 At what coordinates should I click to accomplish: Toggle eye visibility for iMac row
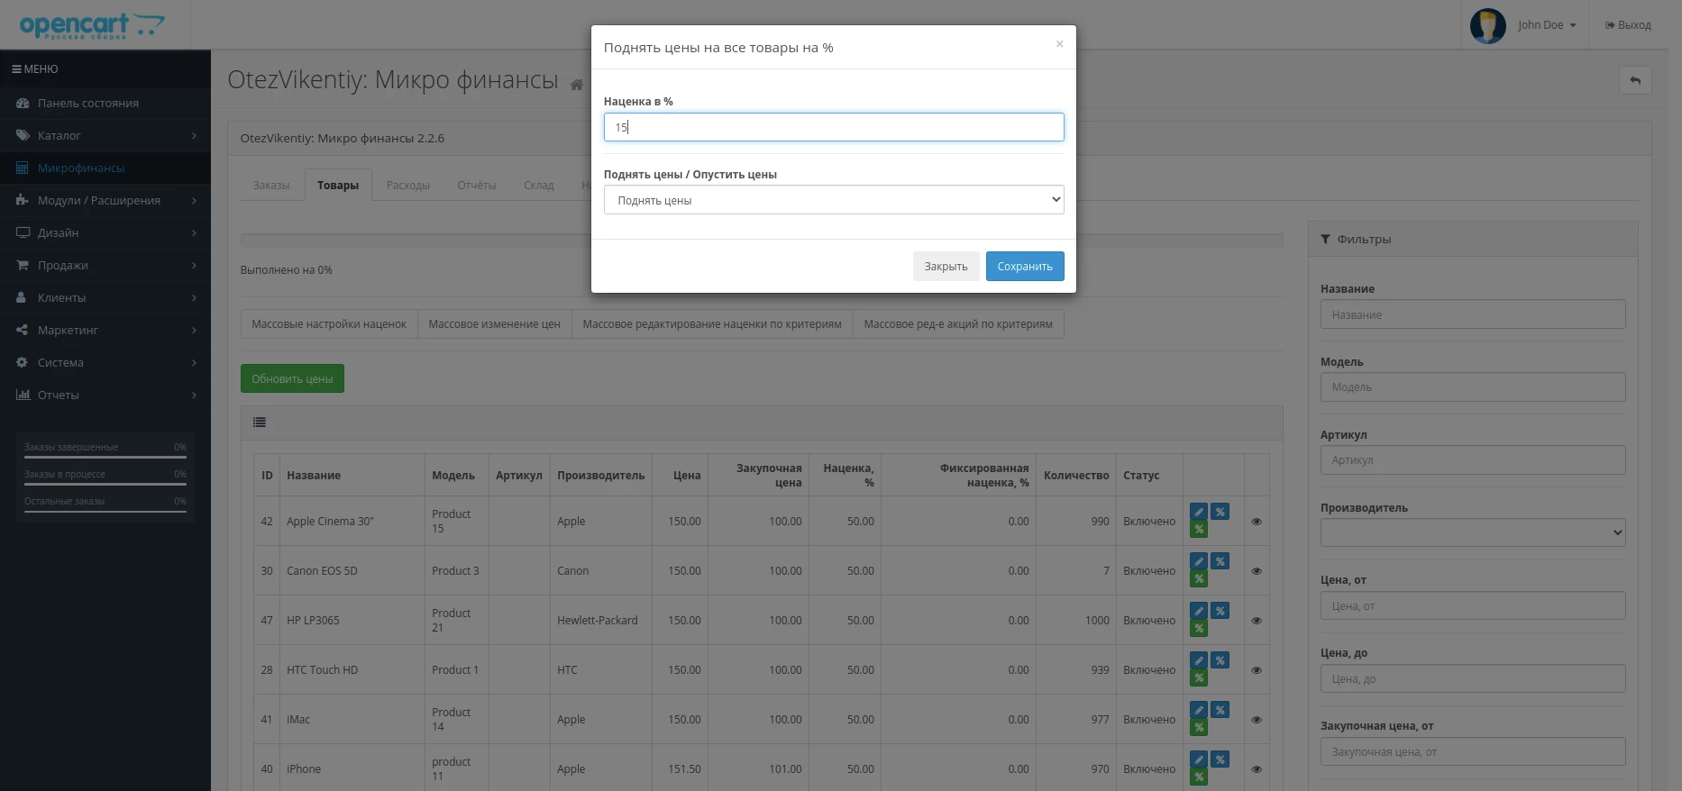pos(1256,720)
